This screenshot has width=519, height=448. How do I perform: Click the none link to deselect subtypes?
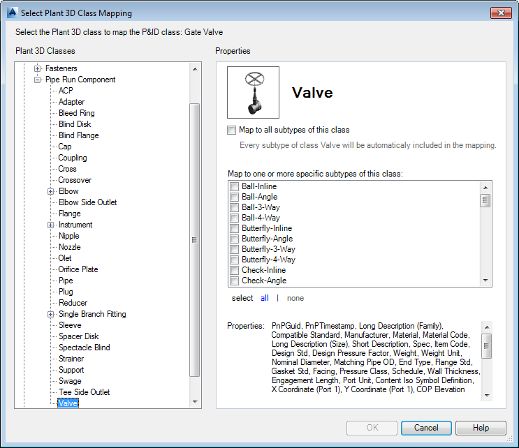click(x=295, y=298)
